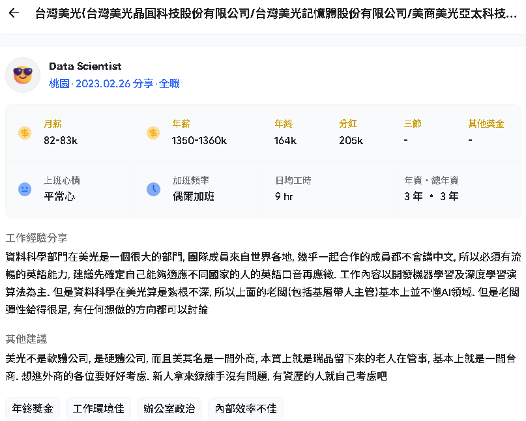Viewport: 526px width, 421px height.
Task: Click the Data Scientist job title
Action: 85,66
